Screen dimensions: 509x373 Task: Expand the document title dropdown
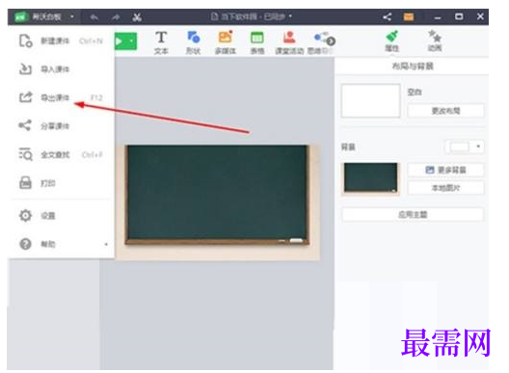coord(290,15)
